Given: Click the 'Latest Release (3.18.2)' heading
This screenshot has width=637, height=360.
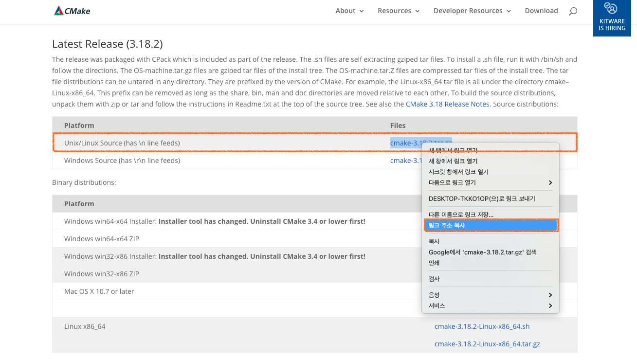Looking at the screenshot, I should click(108, 44).
